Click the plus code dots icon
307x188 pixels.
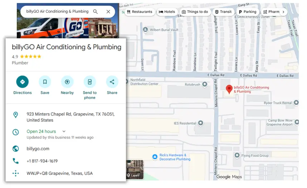click(x=16, y=173)
